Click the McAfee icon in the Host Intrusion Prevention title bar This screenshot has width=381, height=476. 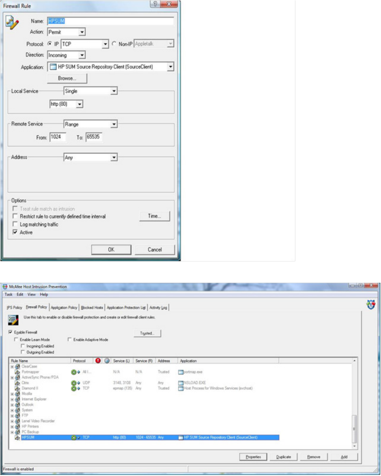(6, 287)
